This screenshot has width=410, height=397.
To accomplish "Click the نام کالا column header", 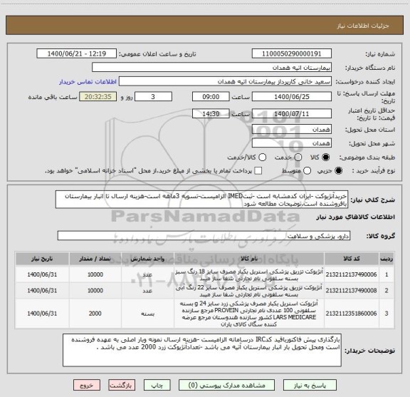I will [249, 259].
